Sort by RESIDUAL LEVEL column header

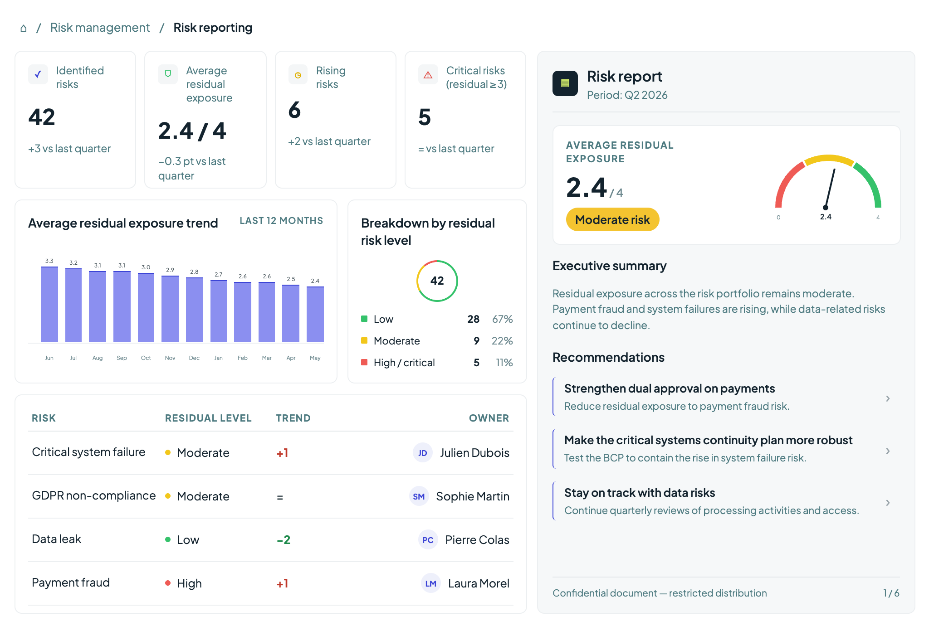coord(208,418)
